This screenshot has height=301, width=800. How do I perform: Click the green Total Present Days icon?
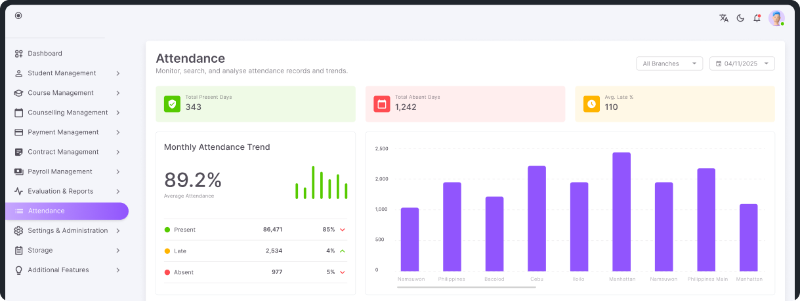[x=172, y=103]
